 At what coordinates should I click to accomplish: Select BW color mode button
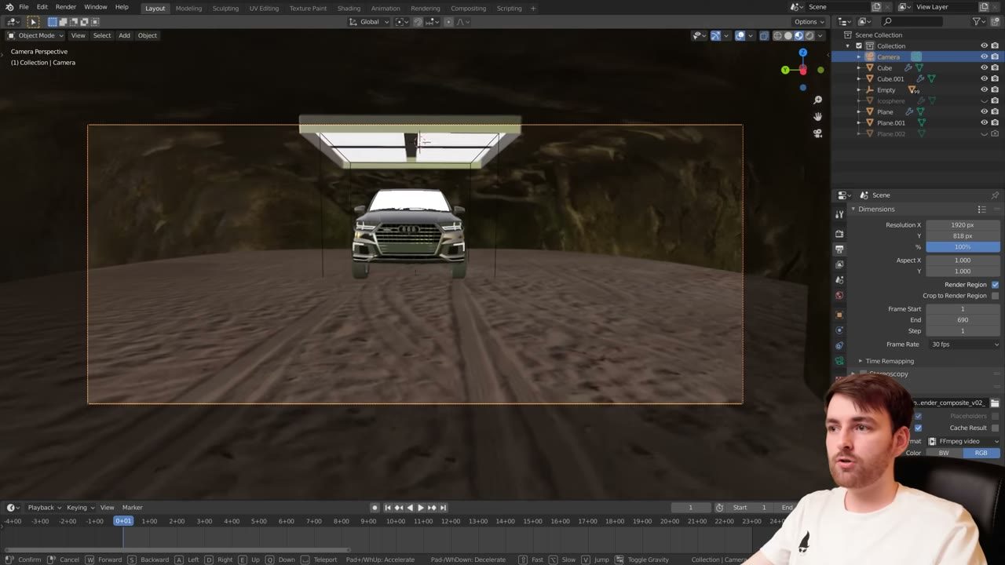point(944,453)
